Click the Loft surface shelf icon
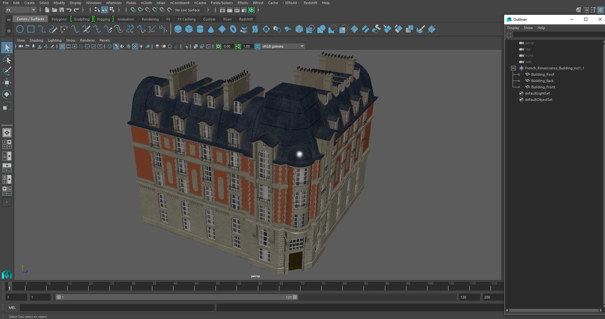Viewport: 605px width, 319px height. point(255,29)
